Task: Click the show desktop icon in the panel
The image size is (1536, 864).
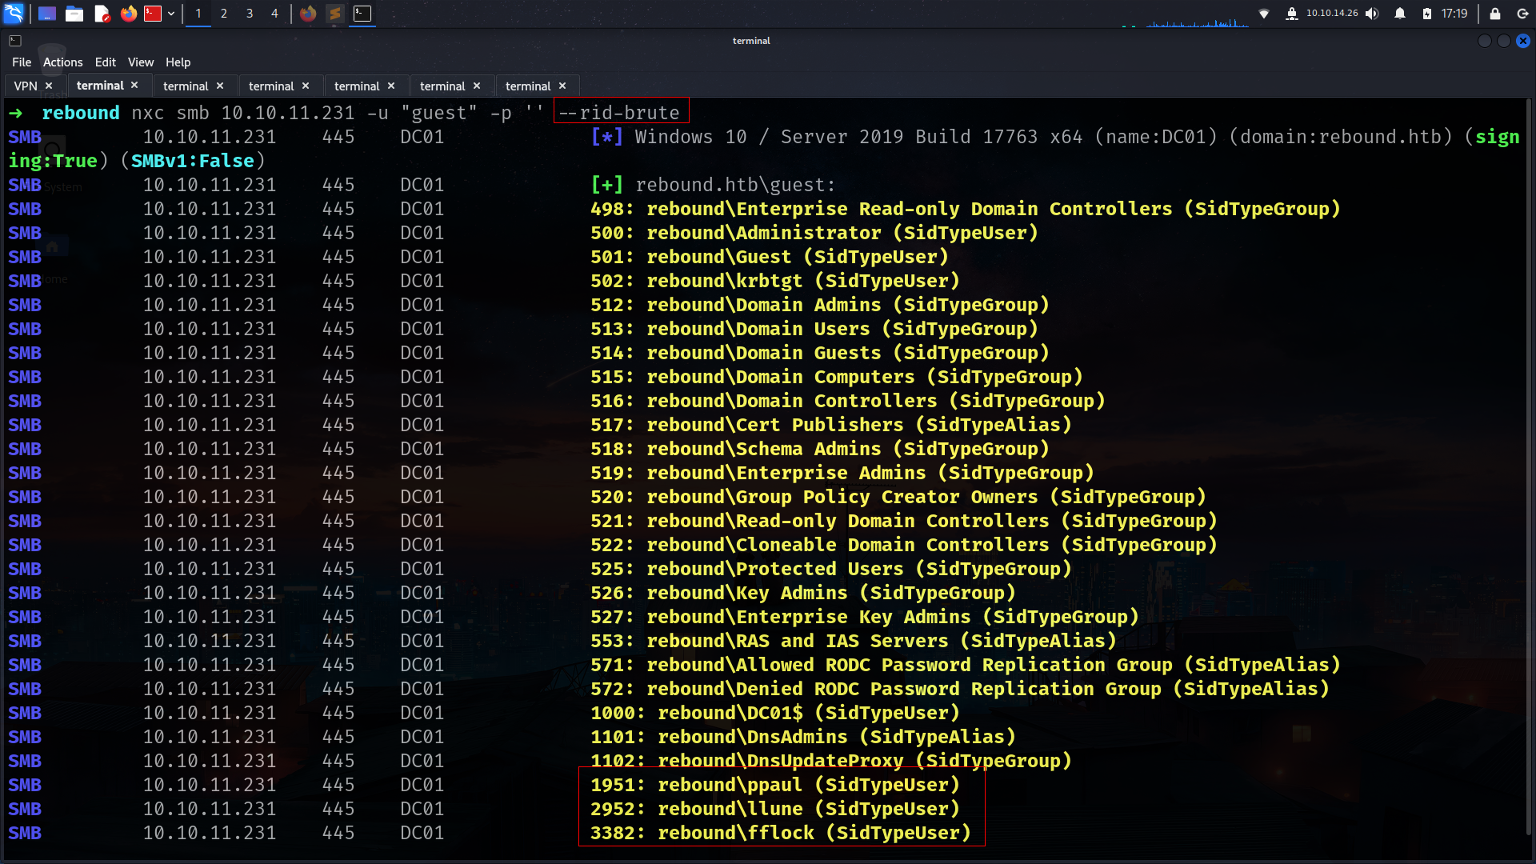Action: 47,14
